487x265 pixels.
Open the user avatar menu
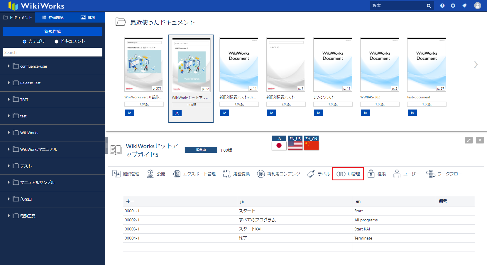coord(478,6)
